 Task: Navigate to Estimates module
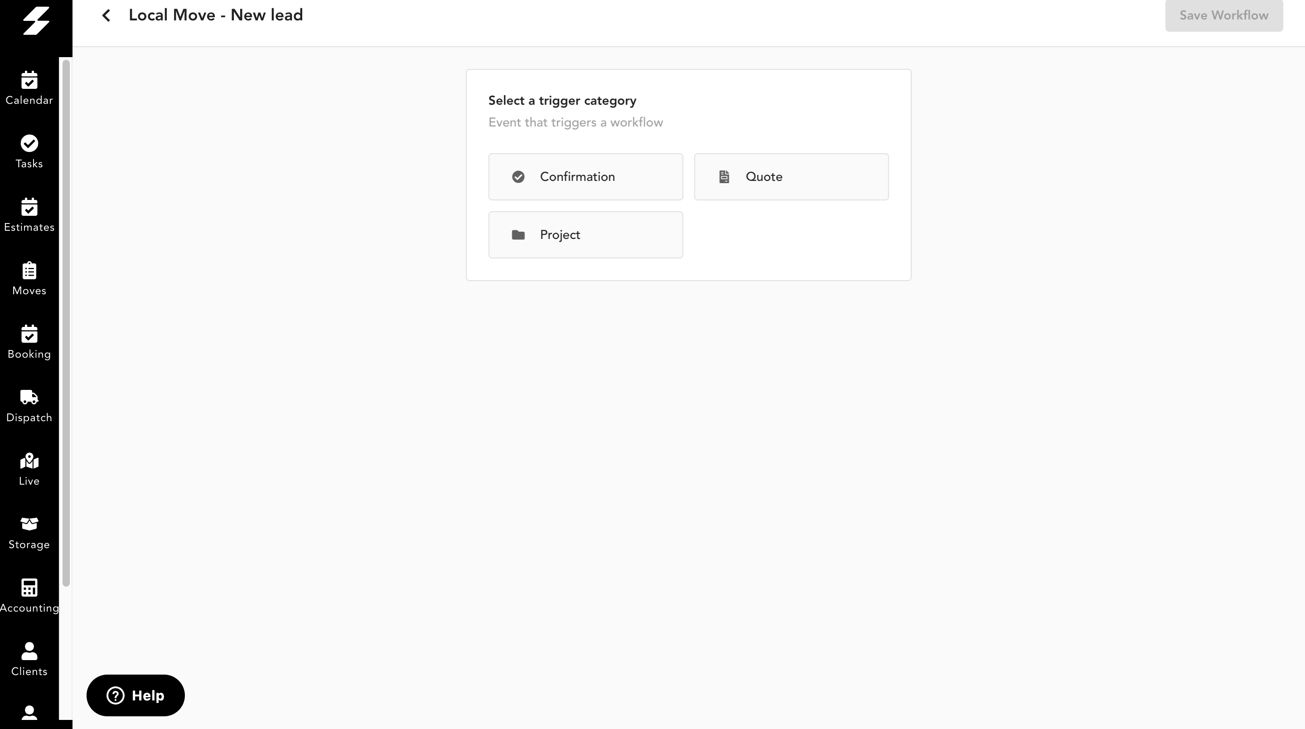29,214
